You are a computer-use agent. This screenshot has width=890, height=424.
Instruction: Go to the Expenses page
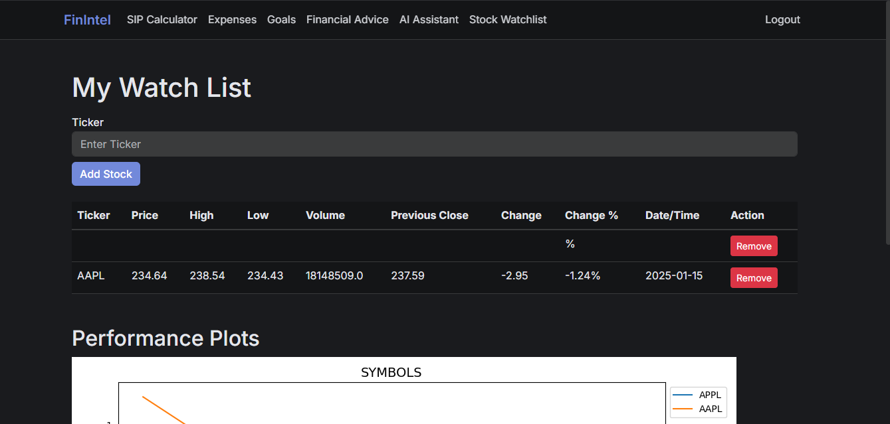coord(232,20)
